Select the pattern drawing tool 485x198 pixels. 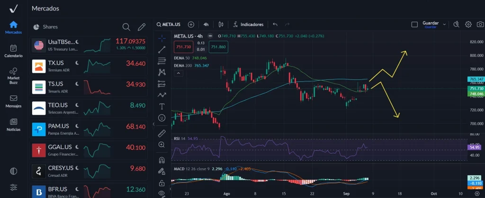click(x=162, y=72)
